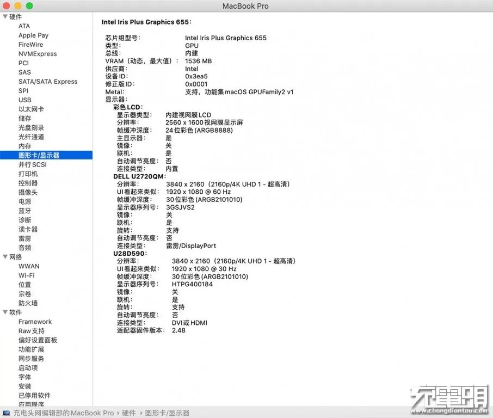Open 读卡器 hardware entry
The image size is (493, 418).
28,229
